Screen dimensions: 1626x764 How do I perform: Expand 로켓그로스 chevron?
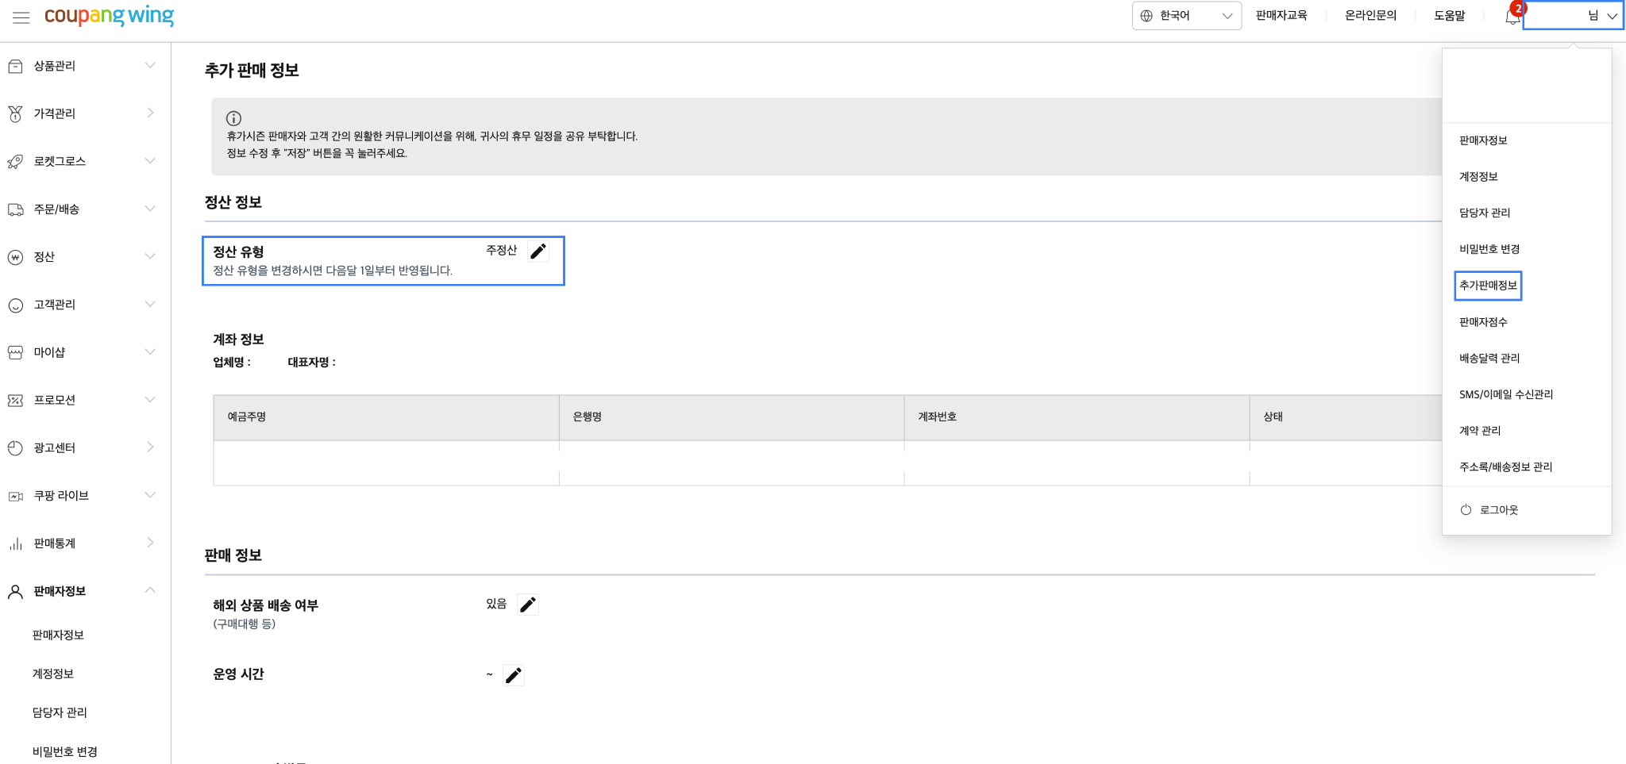tap(150, 161)
